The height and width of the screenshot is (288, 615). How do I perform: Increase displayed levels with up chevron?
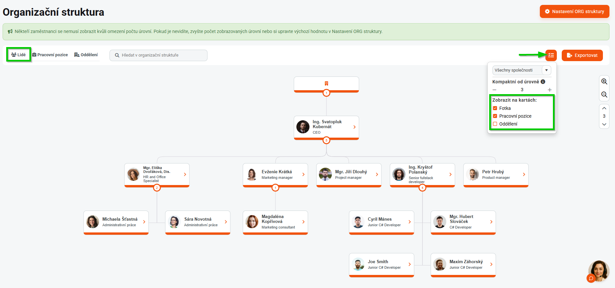click(x=604, y=108)
